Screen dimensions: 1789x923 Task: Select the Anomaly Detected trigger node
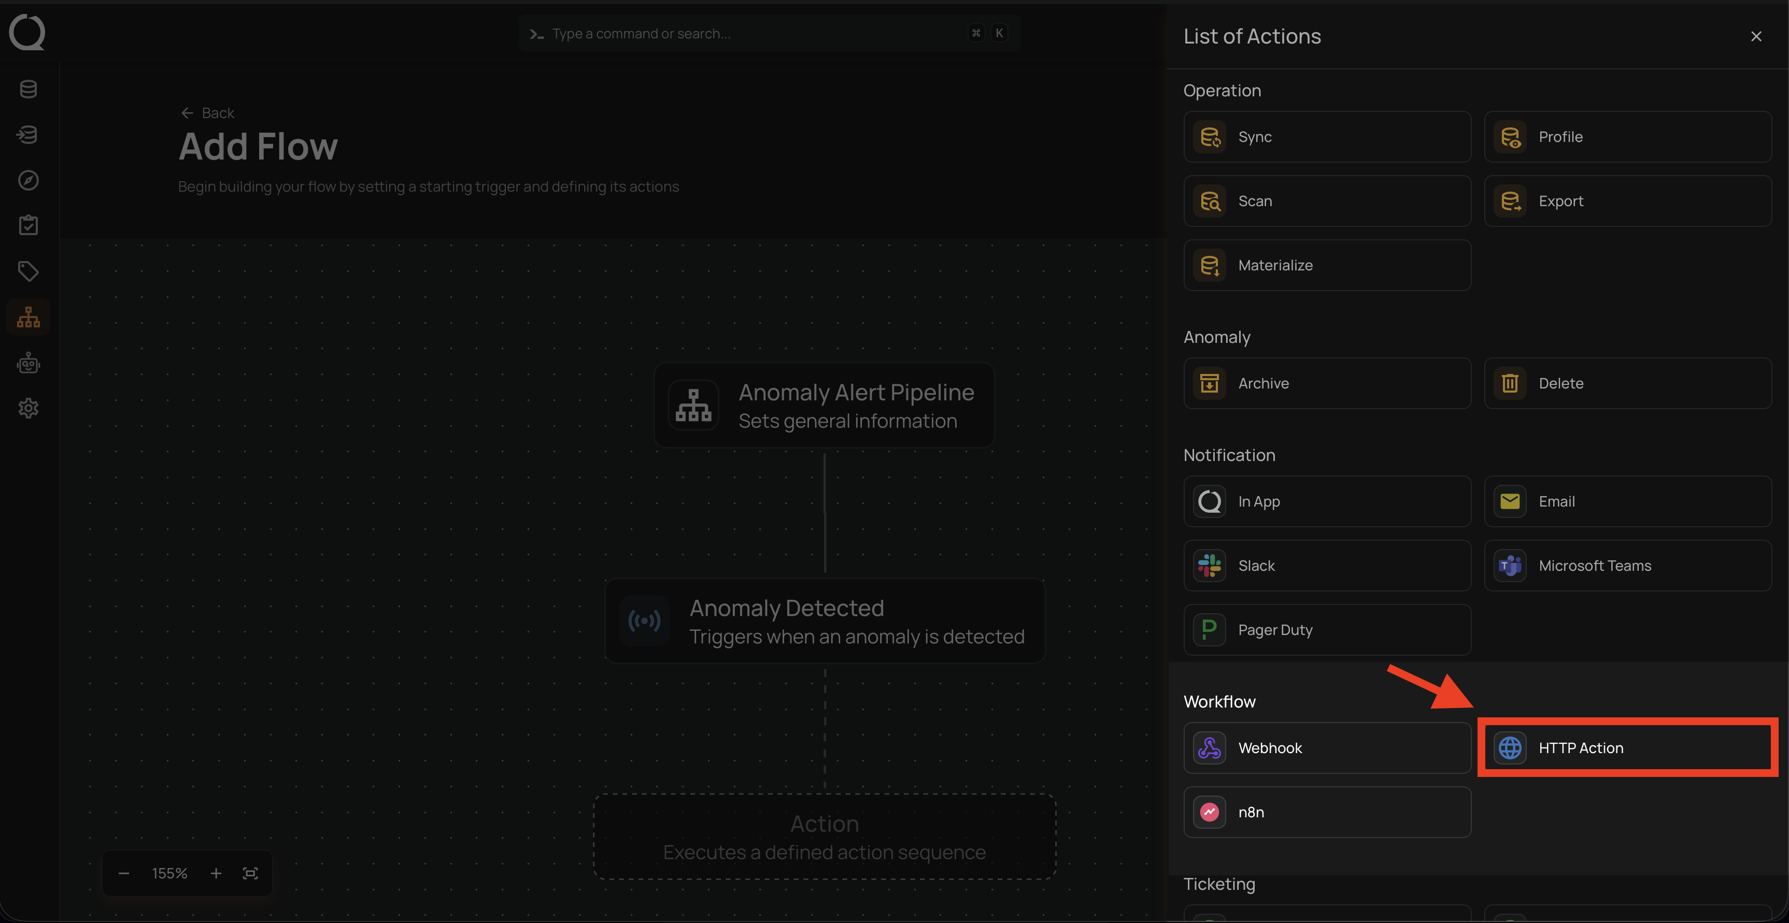click(825, 621)
